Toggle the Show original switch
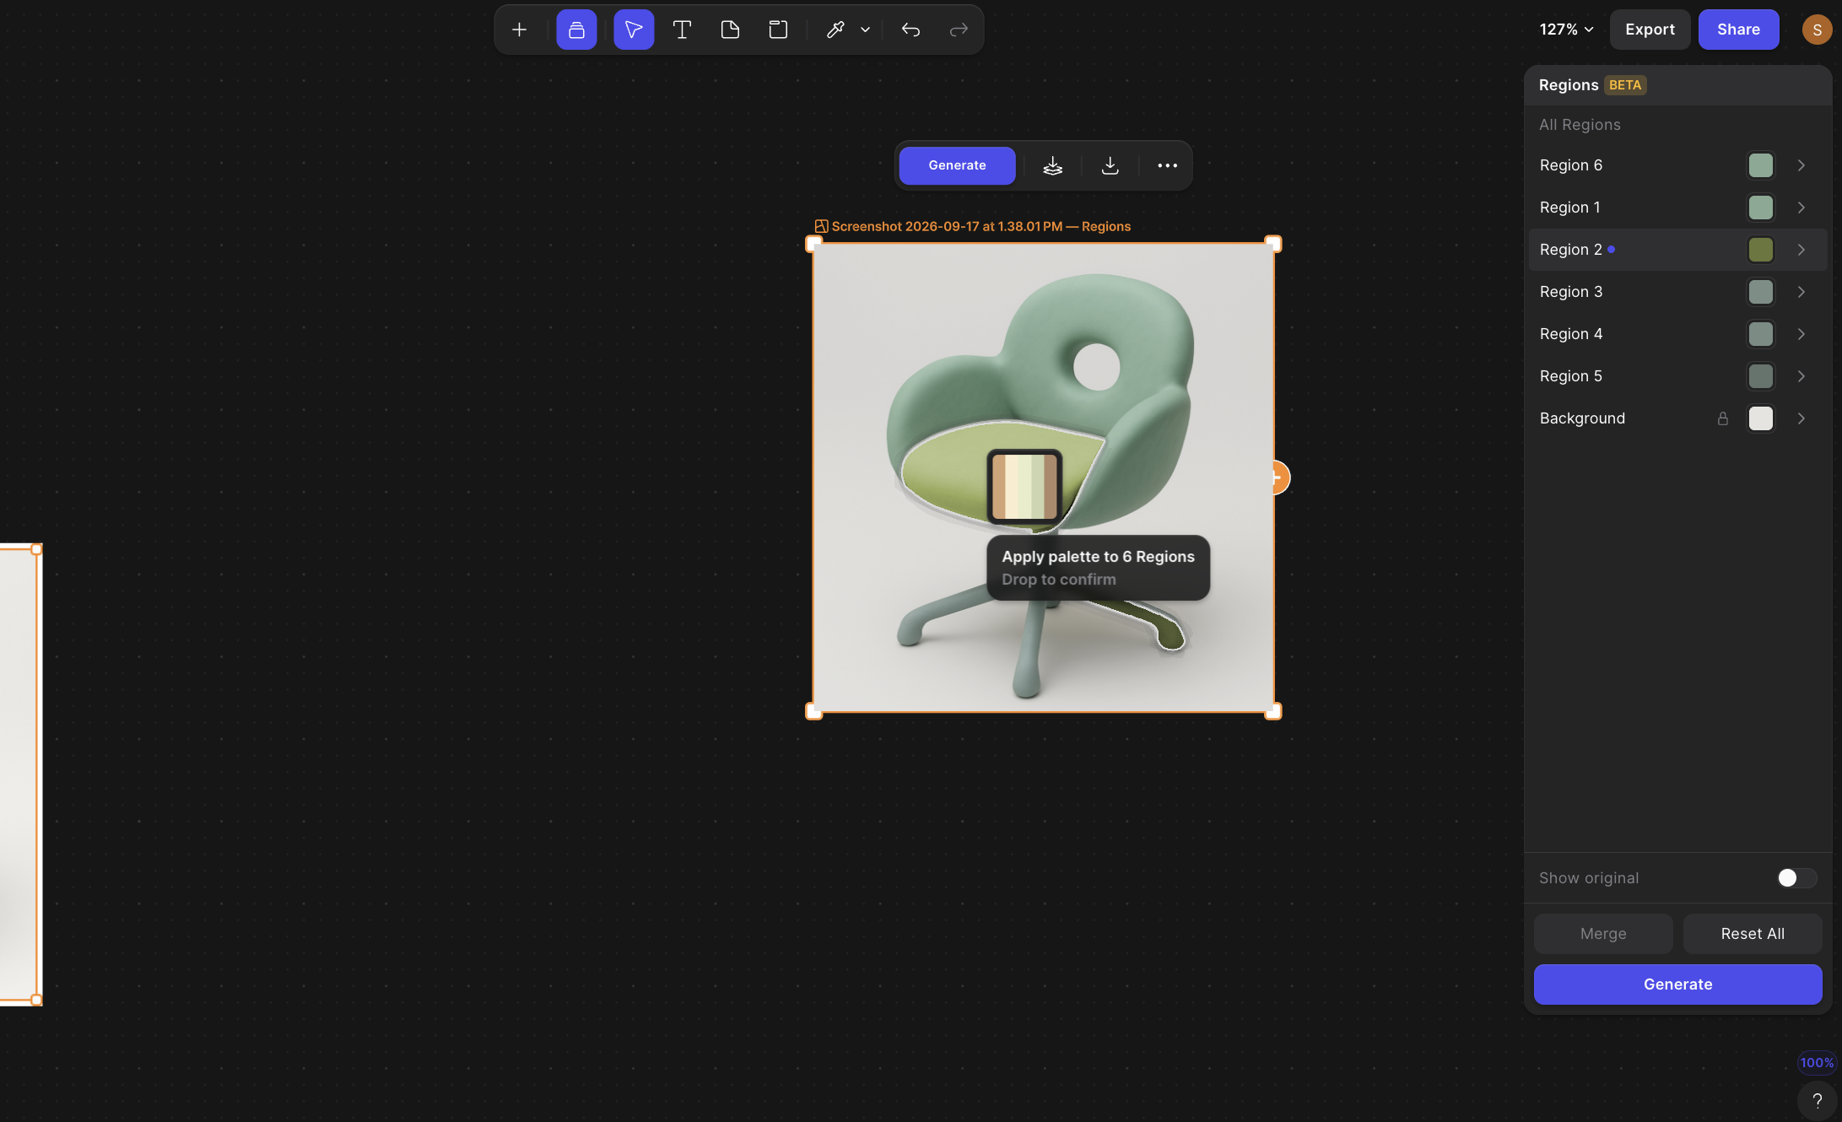1842x1122 pixels. 1796,878
